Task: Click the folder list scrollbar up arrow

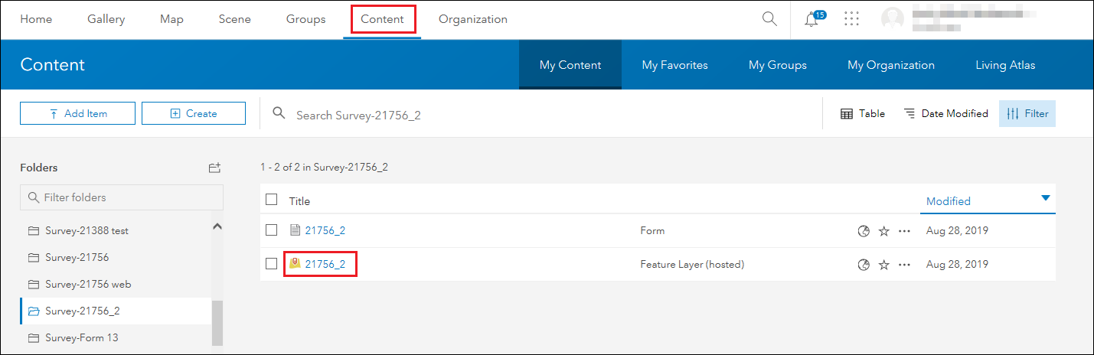Action: (217, 226)
